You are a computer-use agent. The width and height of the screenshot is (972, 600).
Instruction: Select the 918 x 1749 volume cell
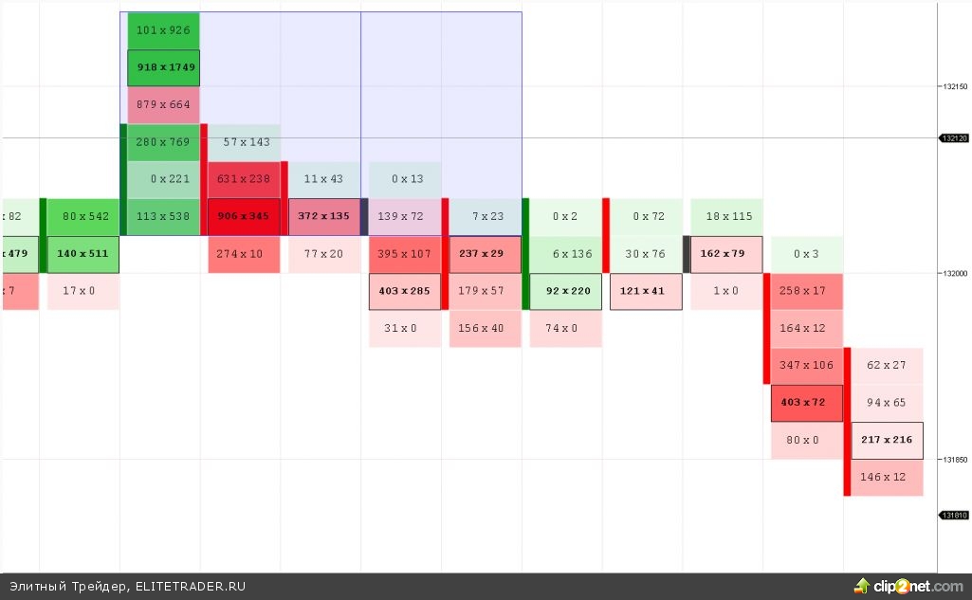163,67
